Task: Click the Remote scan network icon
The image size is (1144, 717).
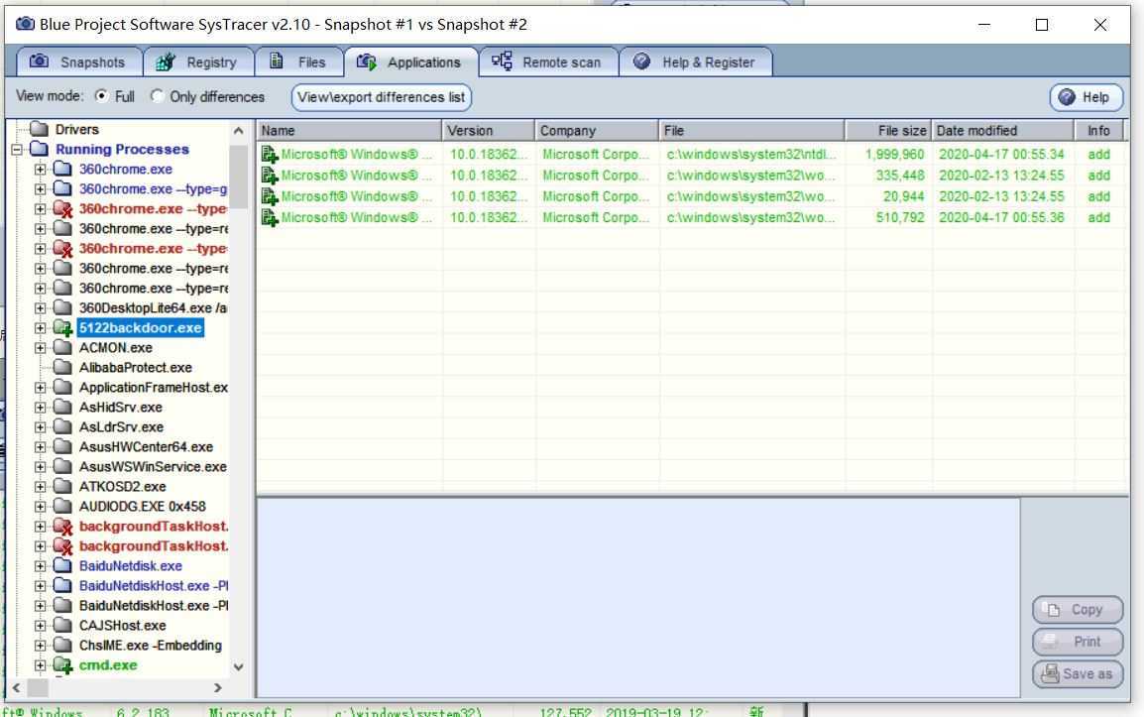Action: pos(502,61)
